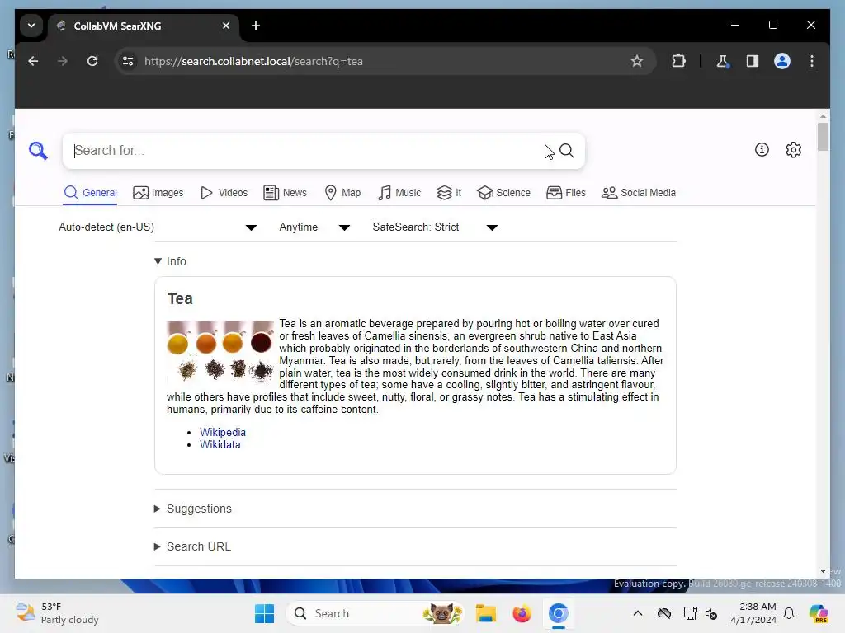Switch to the Images category

[158, 193]
